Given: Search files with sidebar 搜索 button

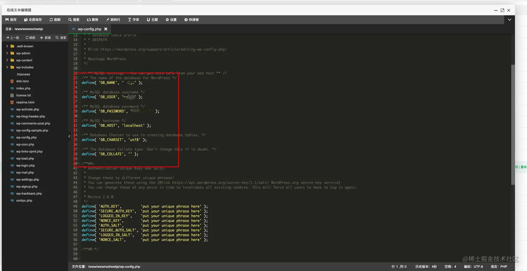Looking at the screenshot, I should 61,38.
